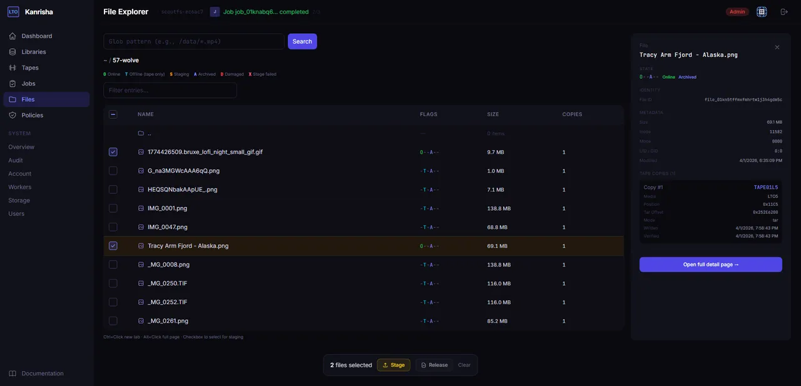Click the grid icon beside Admin badge

762,12
